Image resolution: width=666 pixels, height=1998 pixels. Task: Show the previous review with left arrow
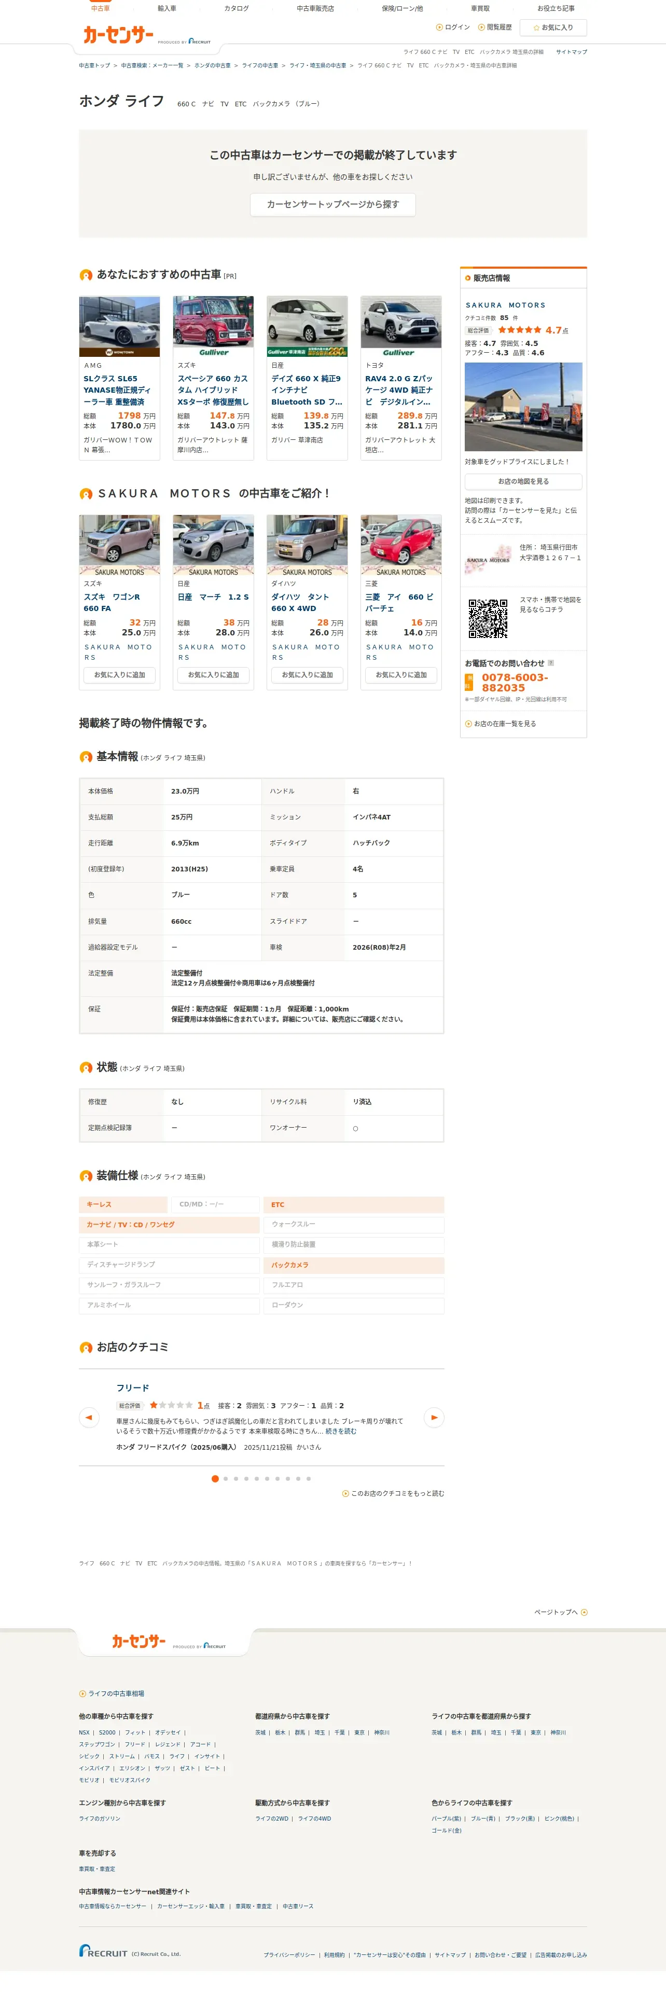pyautogui.click(x=89, y=1418)
